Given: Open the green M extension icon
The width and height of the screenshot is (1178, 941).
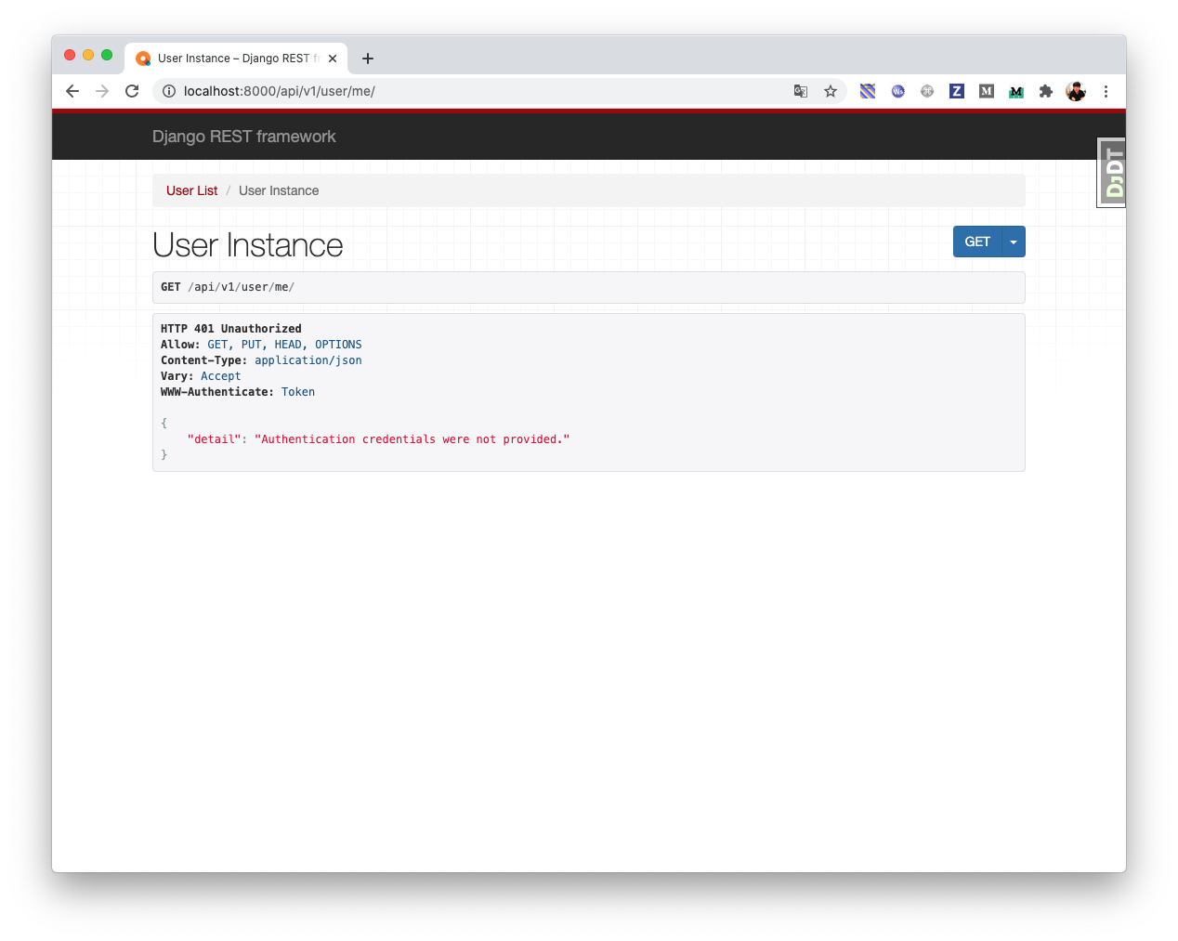Looking at the screenshot, I should [1016, 91].
